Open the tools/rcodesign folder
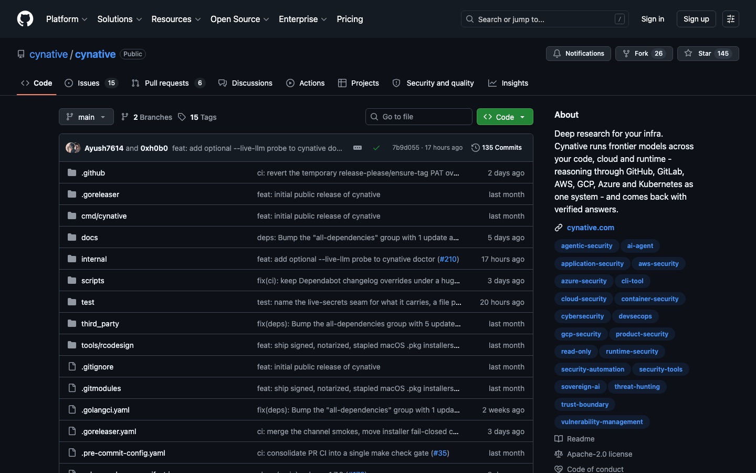 tap(107, 345)
